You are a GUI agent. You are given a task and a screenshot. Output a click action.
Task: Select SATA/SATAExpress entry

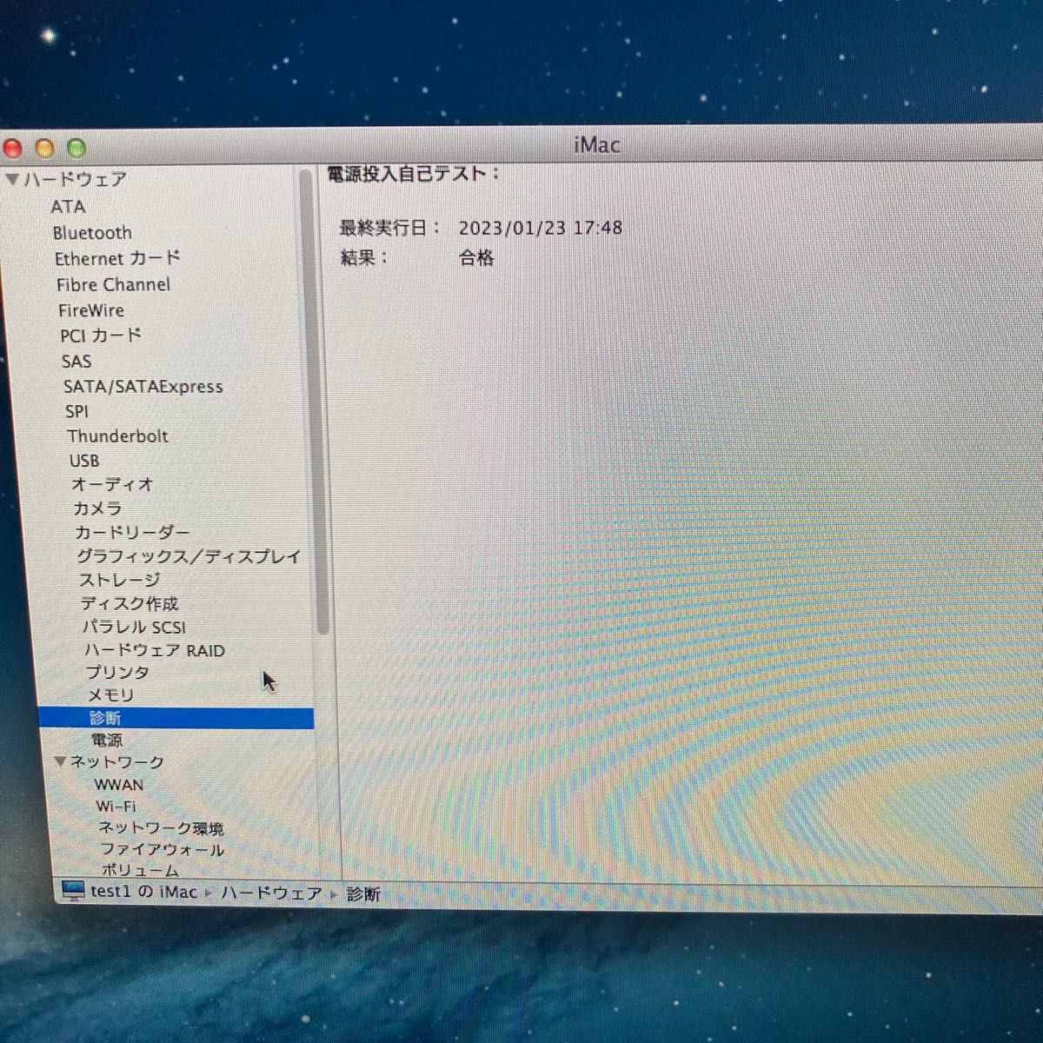point(143,387)
